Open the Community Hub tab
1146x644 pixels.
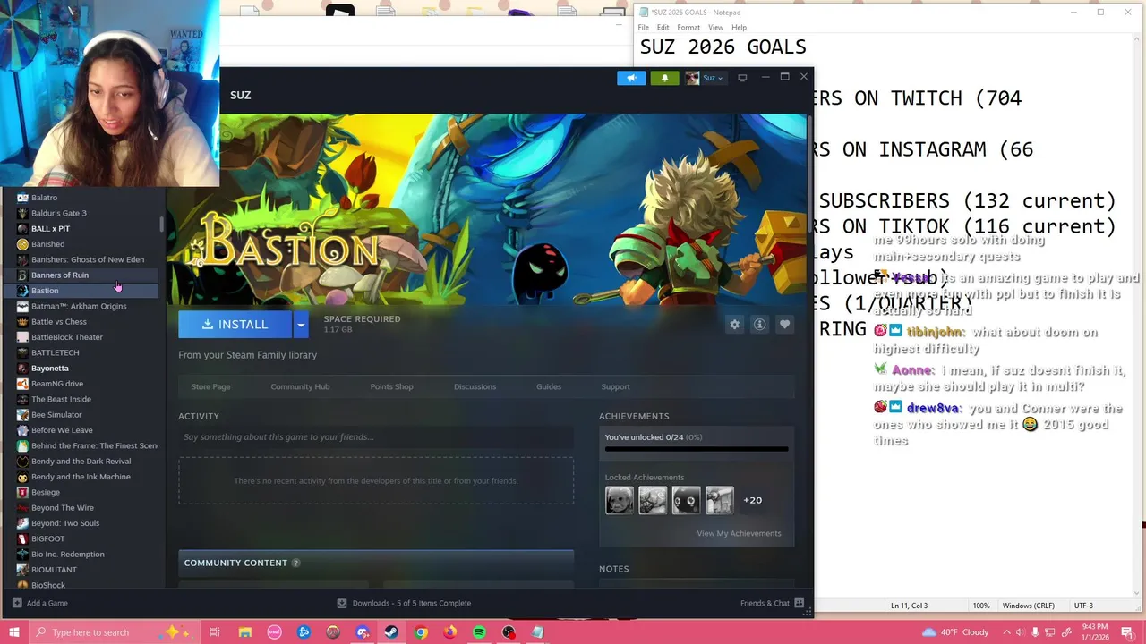(300, 386)
